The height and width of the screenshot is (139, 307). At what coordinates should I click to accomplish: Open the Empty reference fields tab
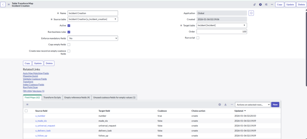76,97
